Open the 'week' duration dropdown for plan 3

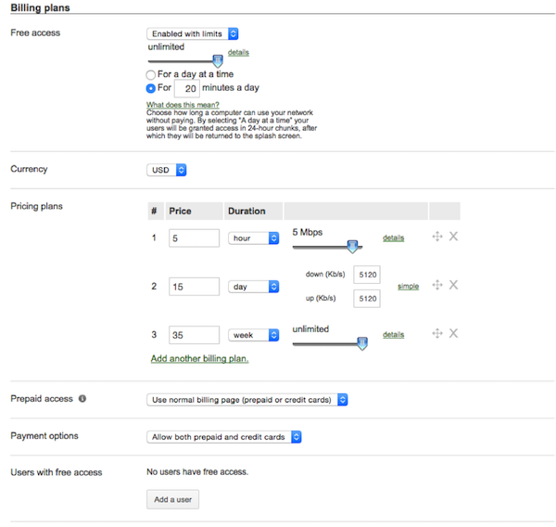coord(254,335)
